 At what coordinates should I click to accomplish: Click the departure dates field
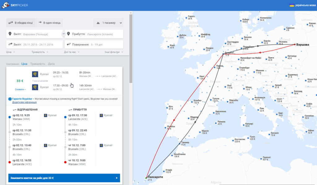[x=35, y=45]
